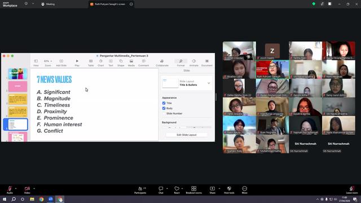Uncheck the Title appearance checkbox
This screenshot has height=203, width=361.
point(164,103)
